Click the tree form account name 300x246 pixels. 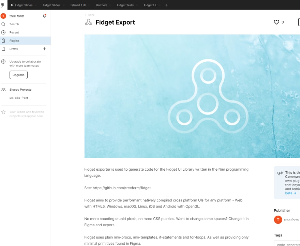click(x=17, y=16)
